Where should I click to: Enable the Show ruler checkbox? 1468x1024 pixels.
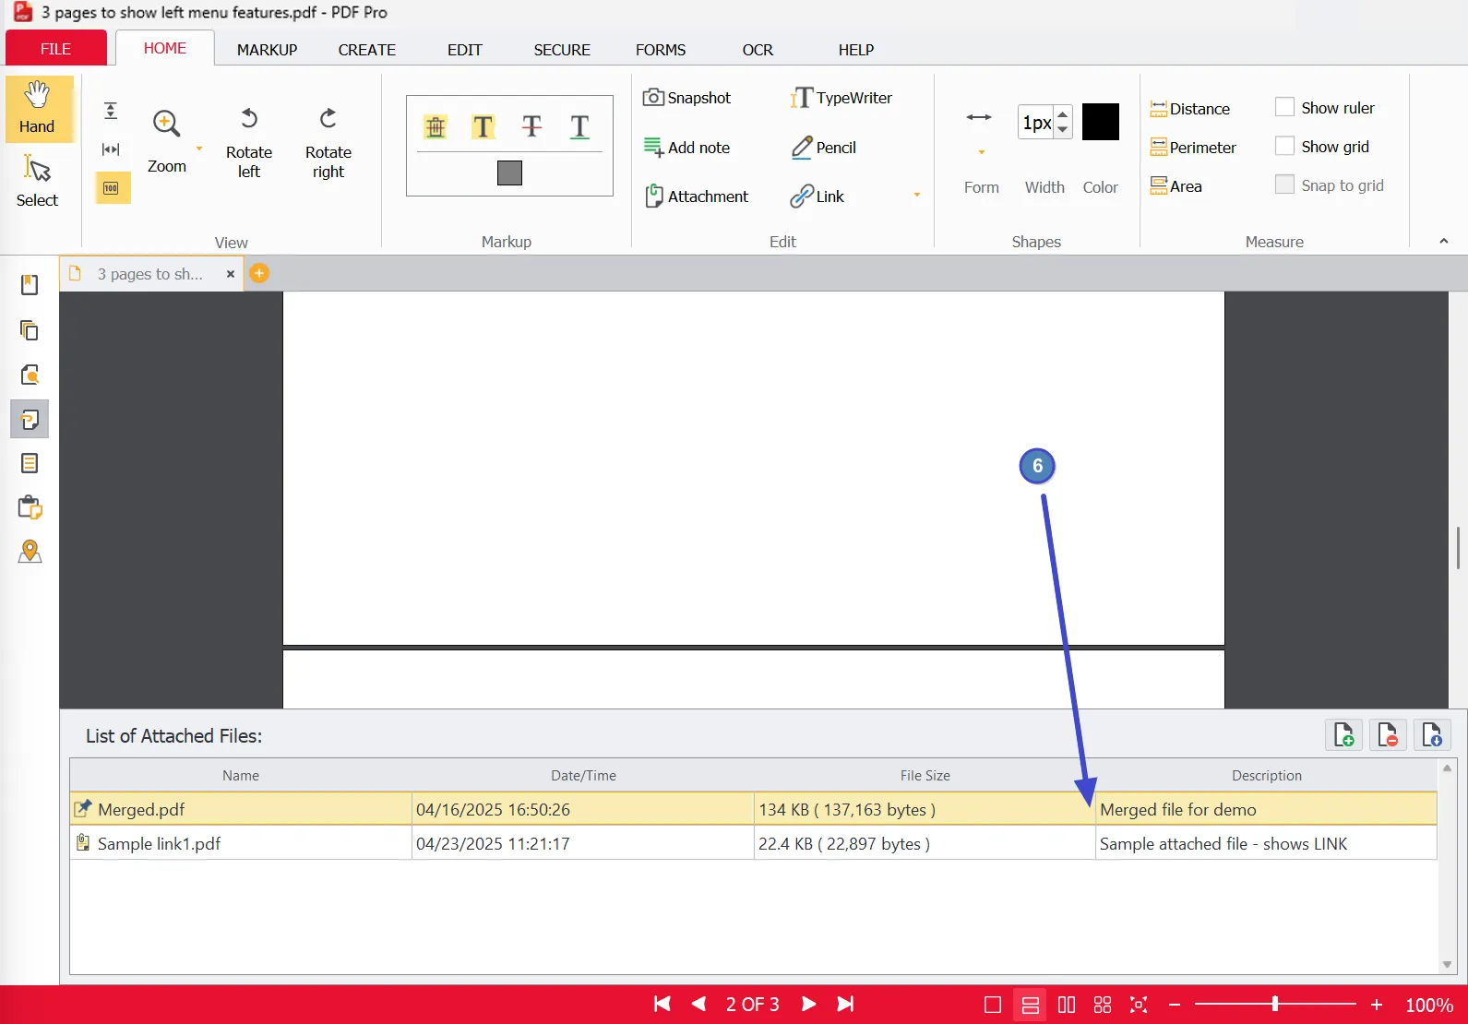pos(1284,107)
